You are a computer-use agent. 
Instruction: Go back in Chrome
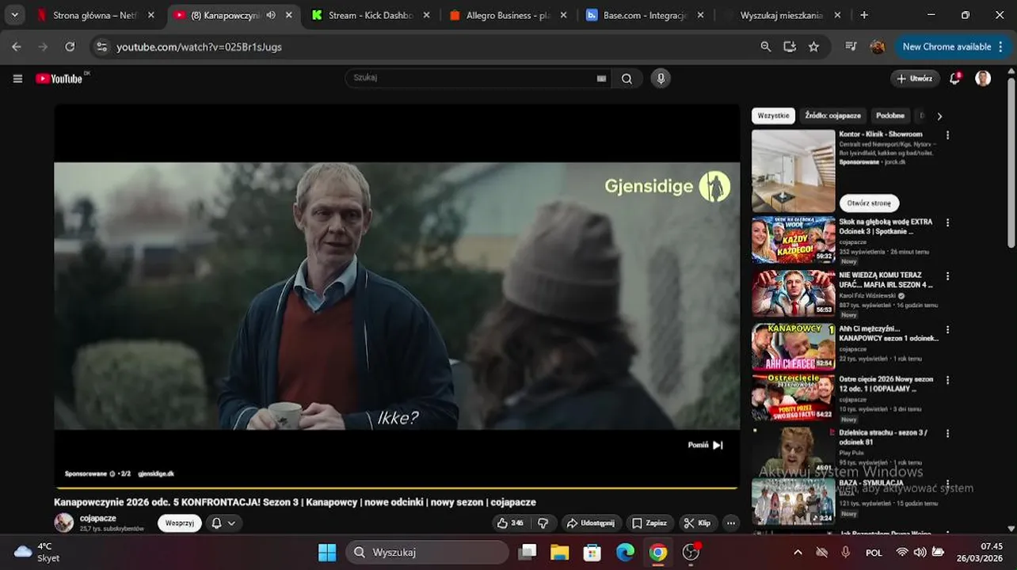(x=17, y=47)
